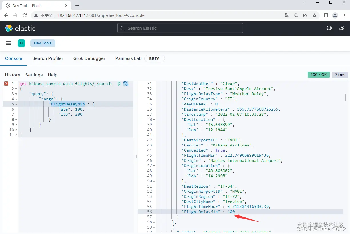Collapse the query block at line 3
350x234 pixels.
16,94
